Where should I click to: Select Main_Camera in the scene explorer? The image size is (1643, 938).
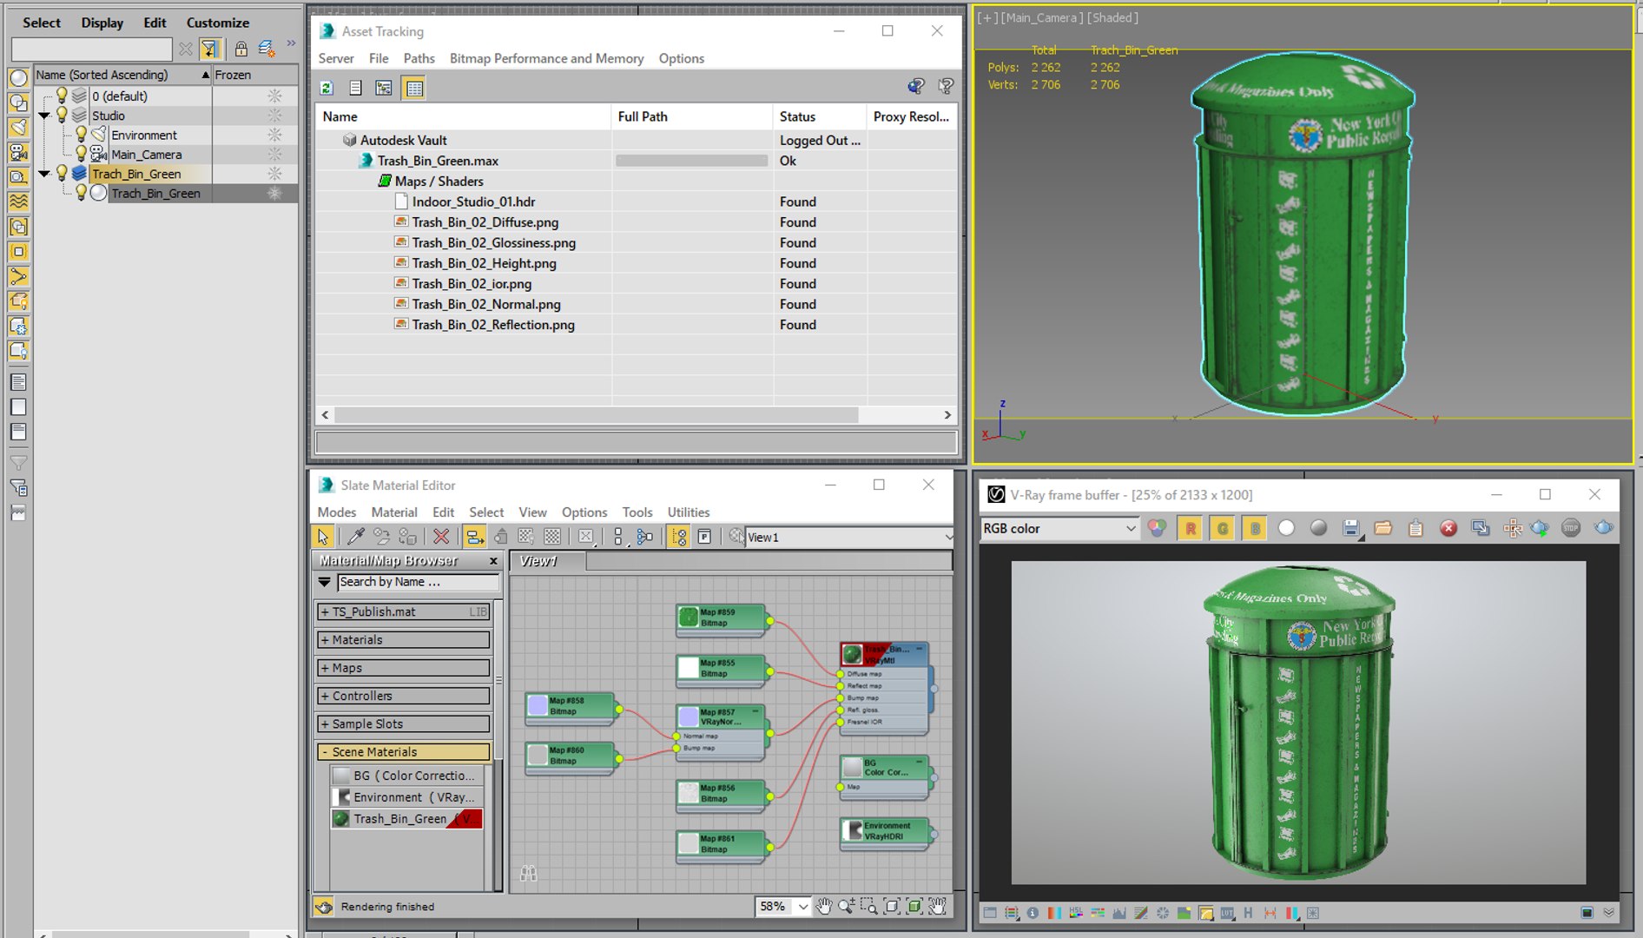(x=146, y=155)
